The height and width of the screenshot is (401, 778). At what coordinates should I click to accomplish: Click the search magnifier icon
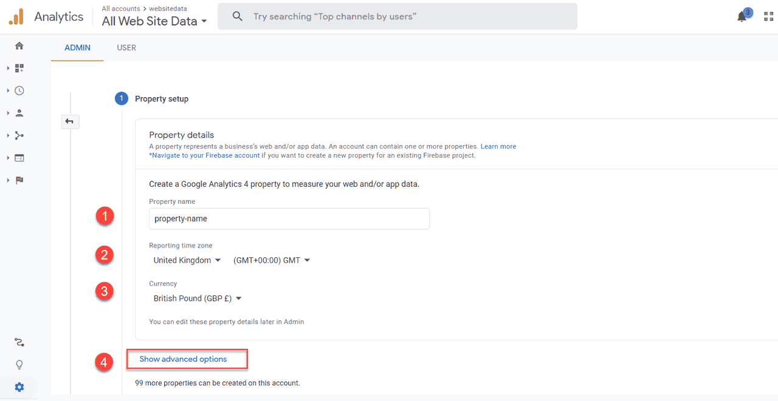tap(238, 16)
